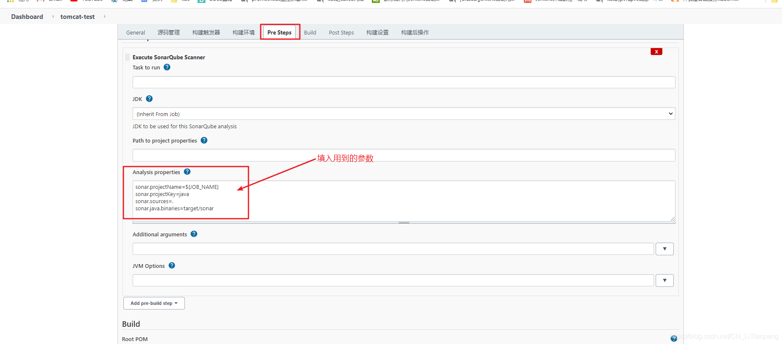This screenshot has height=344, width=782.
Task: Focus the Path to project properties input
Action: pyautogui.click(x=403, y=155)
